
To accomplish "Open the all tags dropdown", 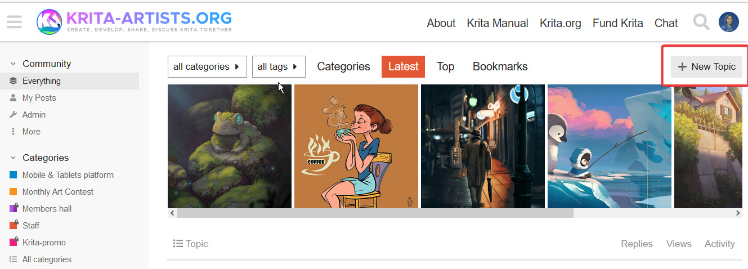I will [x=278, y=66].
